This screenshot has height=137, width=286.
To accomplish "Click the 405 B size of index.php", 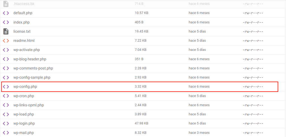I will coord(139,22).
